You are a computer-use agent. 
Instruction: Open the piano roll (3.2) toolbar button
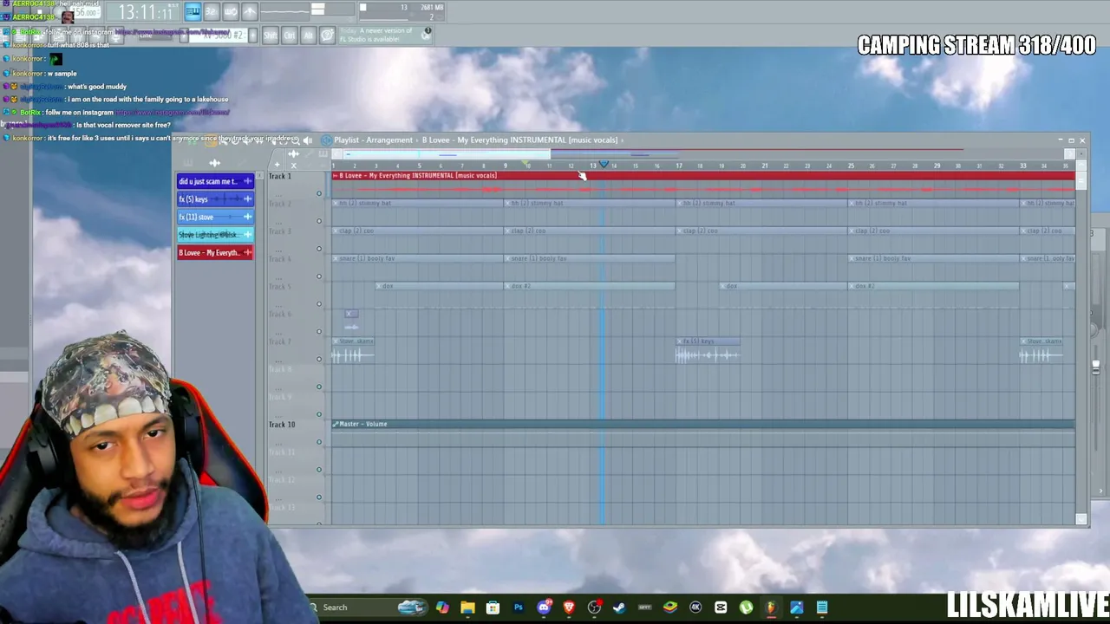(212, 11)
